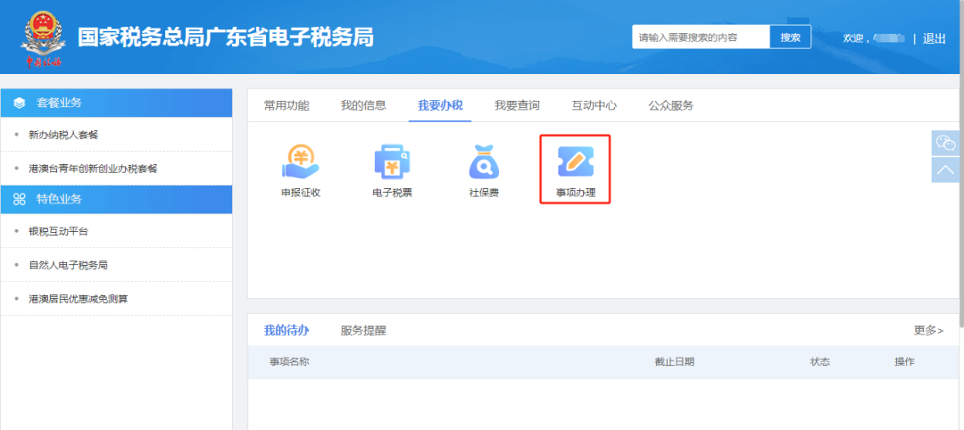This screenshot has height=430, width=964.
Task: Click the 截止日期 column header
Action: click(675, 362)
